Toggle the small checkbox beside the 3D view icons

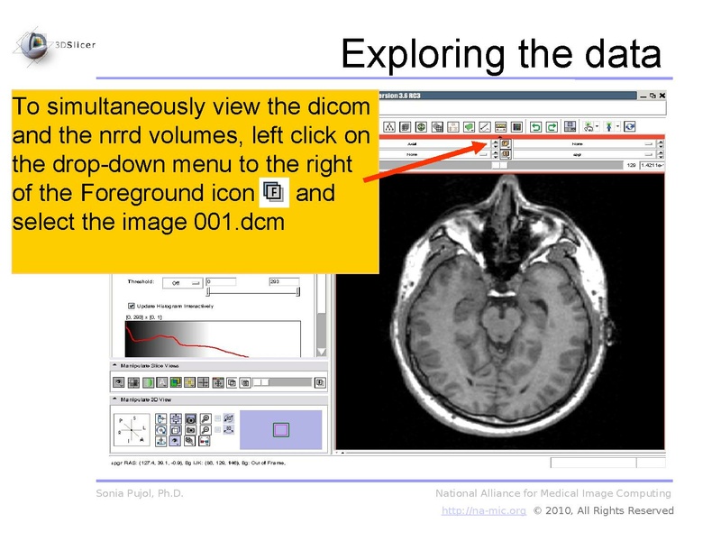217,417
